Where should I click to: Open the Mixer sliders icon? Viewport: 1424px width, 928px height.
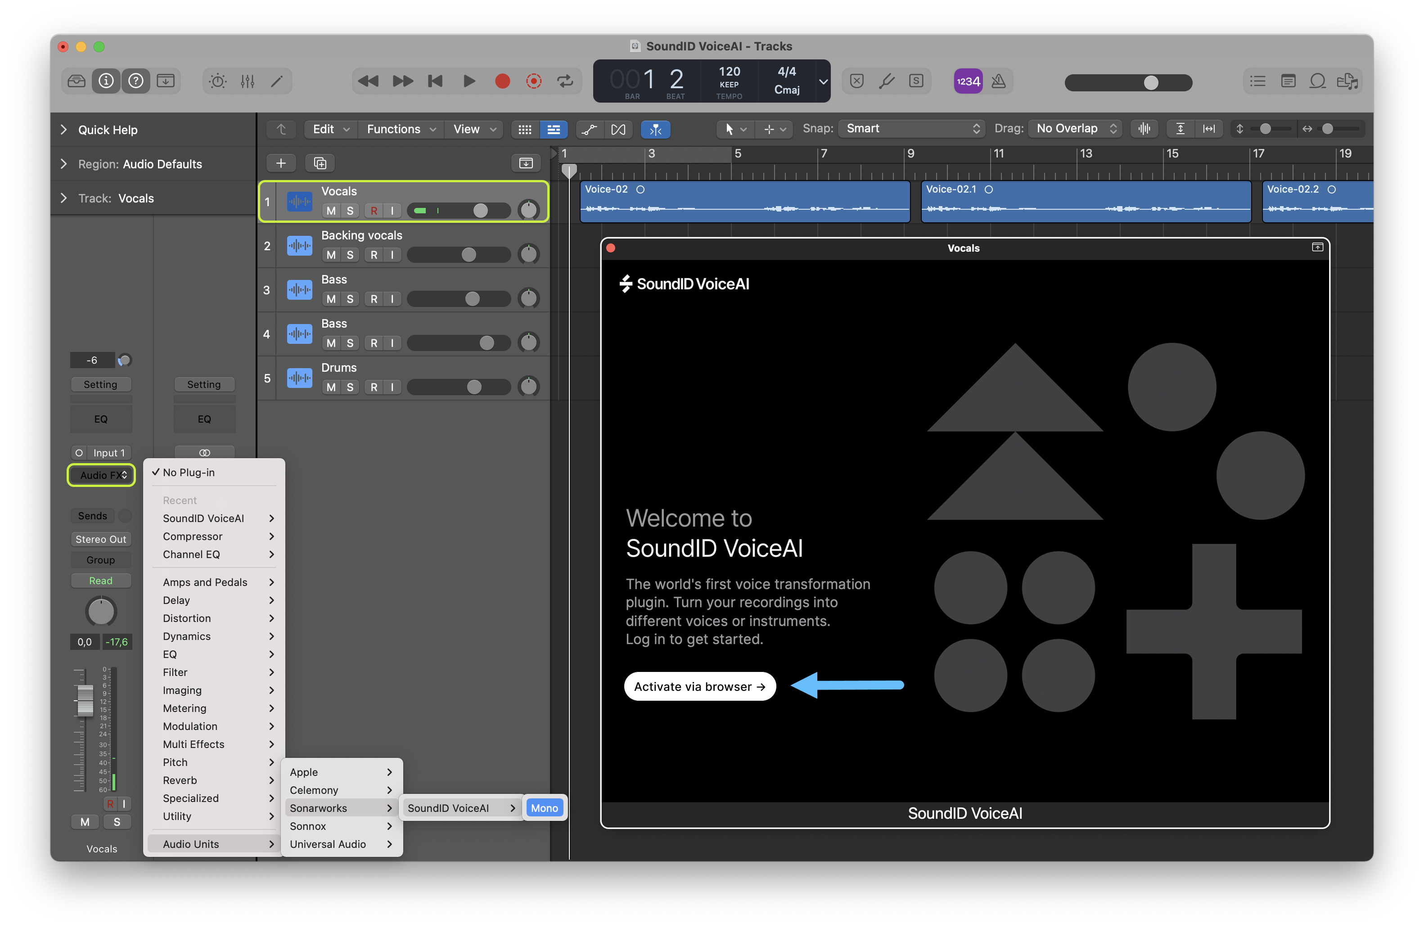click(248, 81)
